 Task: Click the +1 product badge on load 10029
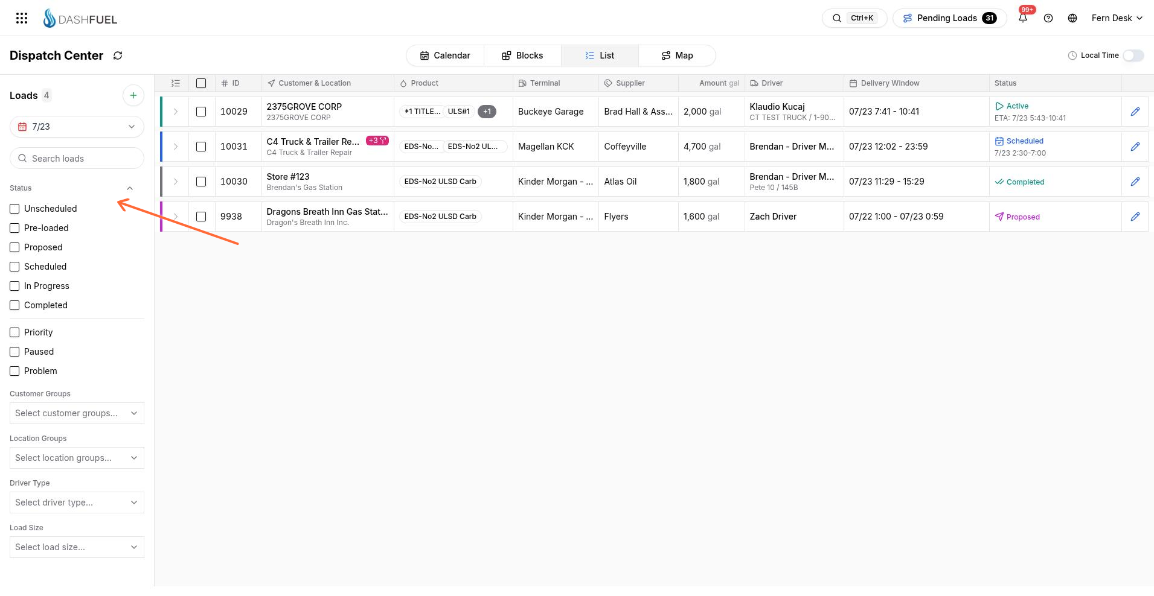tap(487, 112)
